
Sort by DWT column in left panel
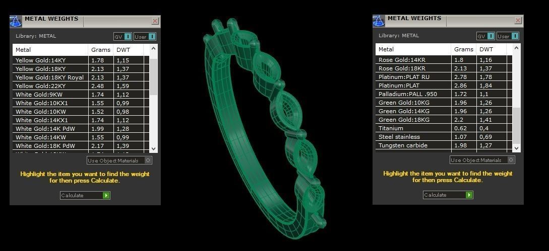click(129, 50)
